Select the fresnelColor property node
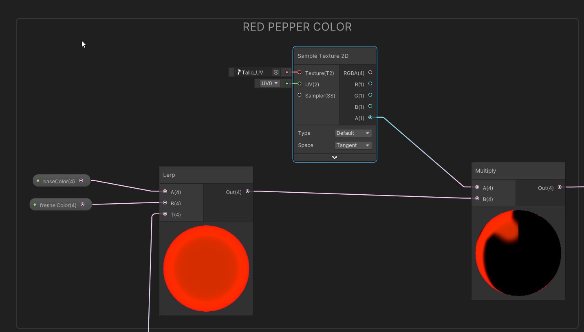 point(58,205)
